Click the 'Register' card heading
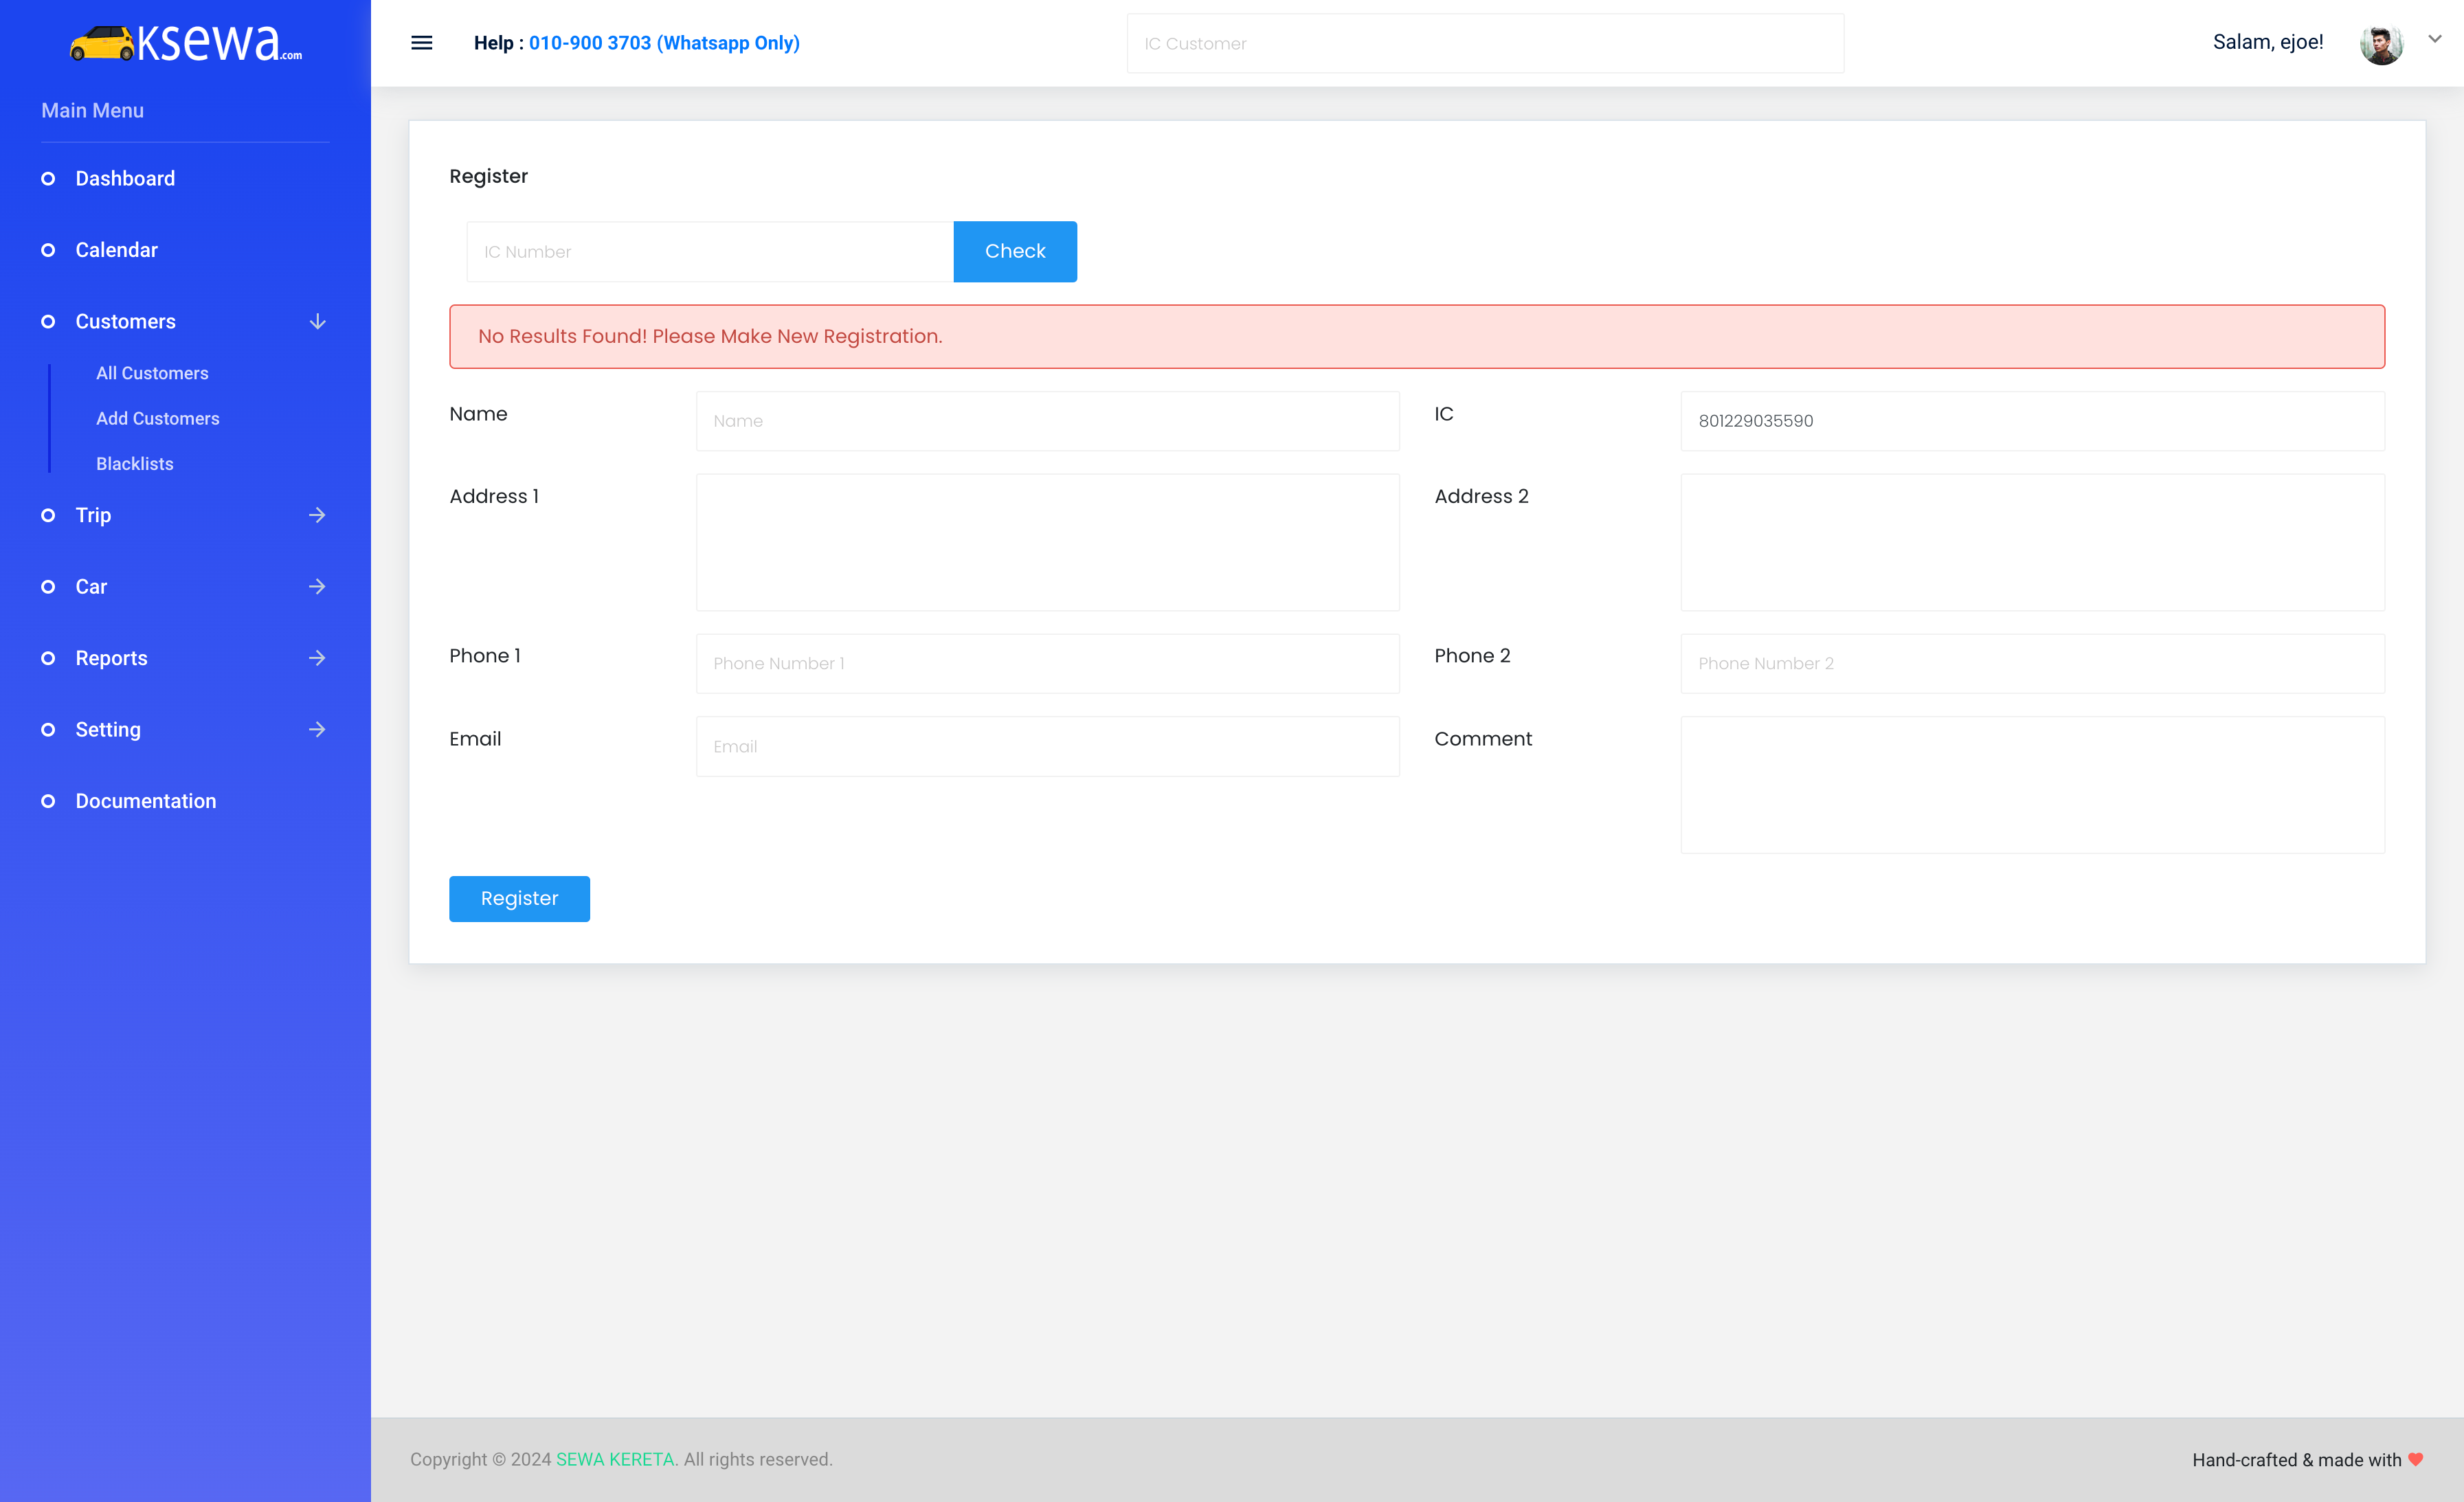The image size is (2464, 1502). (x=488, y=176)
